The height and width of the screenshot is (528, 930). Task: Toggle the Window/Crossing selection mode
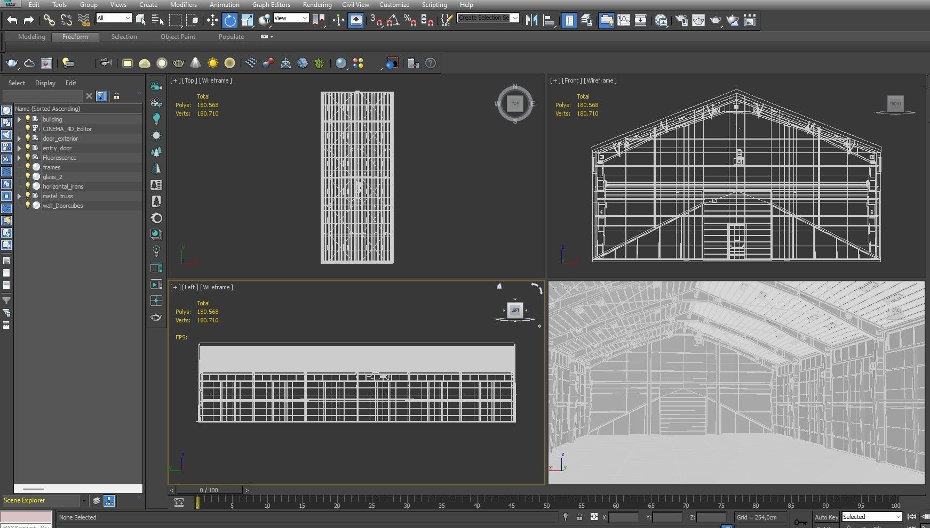(x=192, y=20)
